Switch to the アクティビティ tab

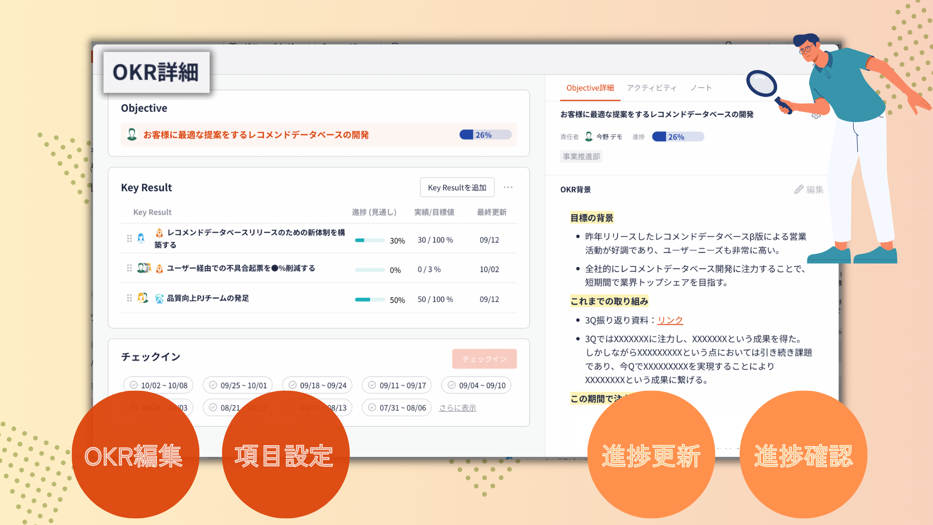point(652,88)
